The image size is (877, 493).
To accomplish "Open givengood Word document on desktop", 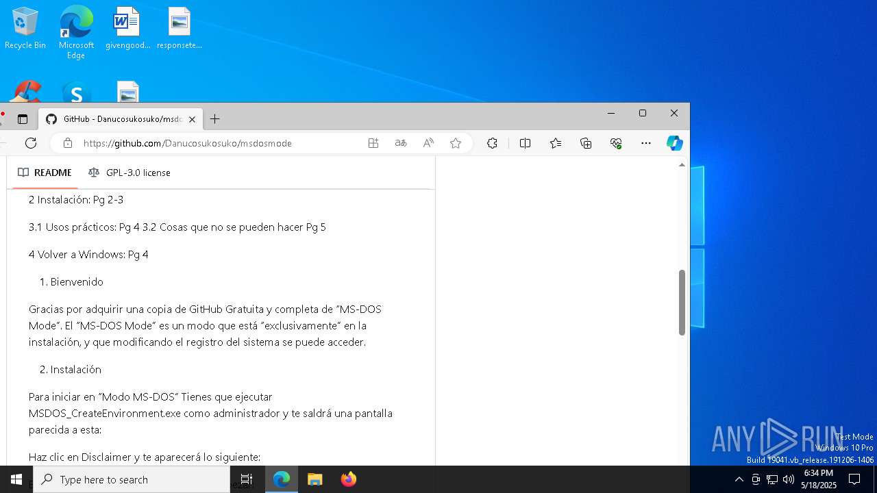I will click(127, 28).
